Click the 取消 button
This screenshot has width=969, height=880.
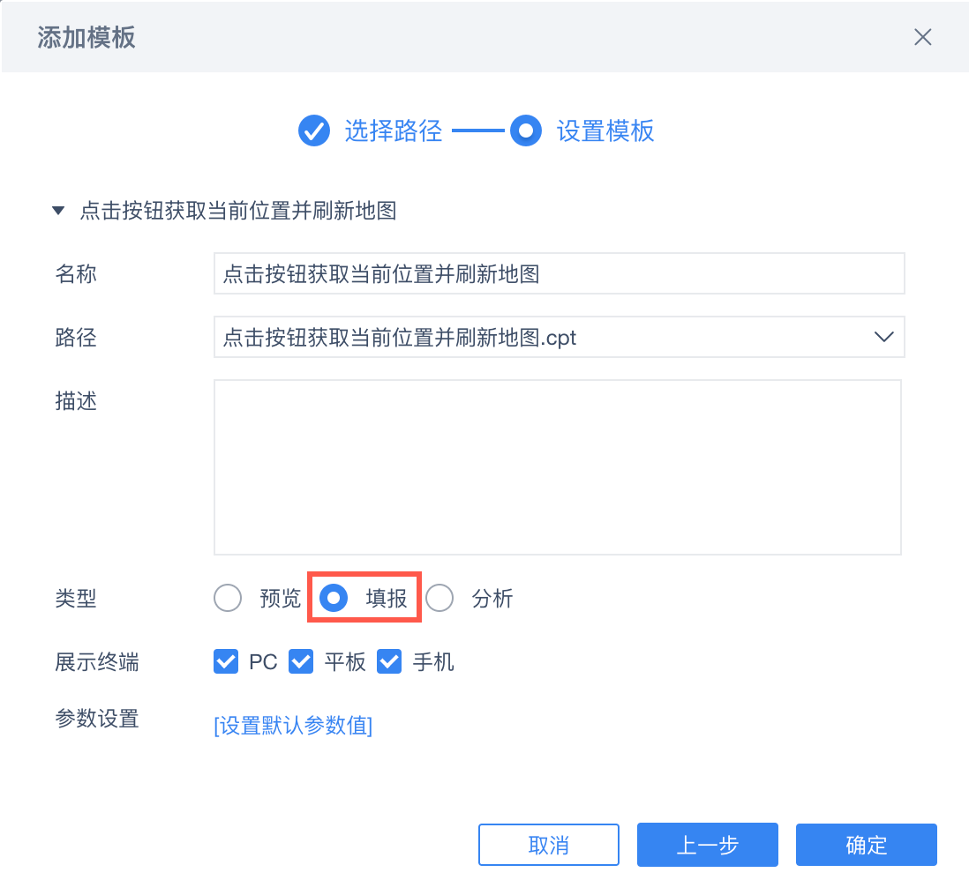click(x=548, y=845)
